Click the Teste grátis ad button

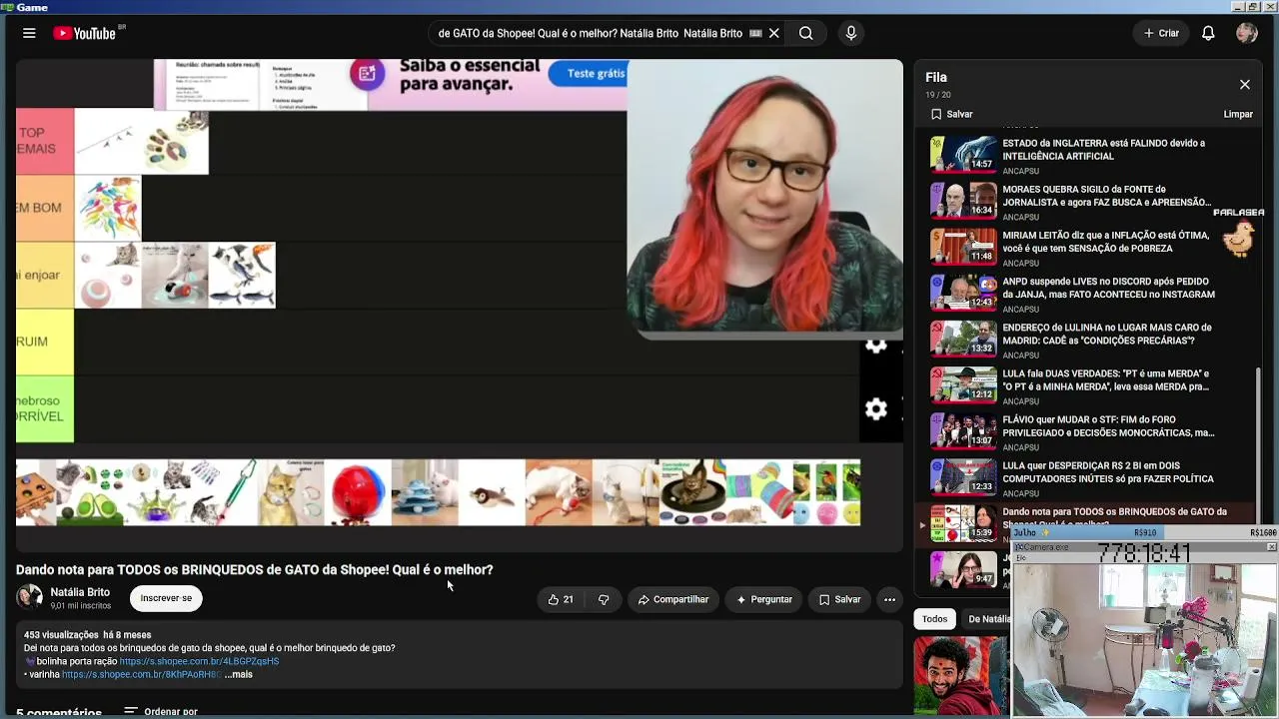(x=596, y=74)
